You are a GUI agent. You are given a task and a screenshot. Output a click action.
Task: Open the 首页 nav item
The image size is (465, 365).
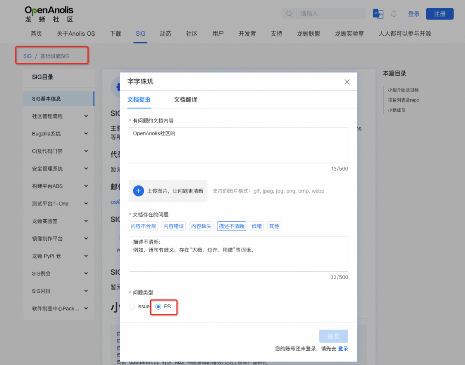coord(37,34)
